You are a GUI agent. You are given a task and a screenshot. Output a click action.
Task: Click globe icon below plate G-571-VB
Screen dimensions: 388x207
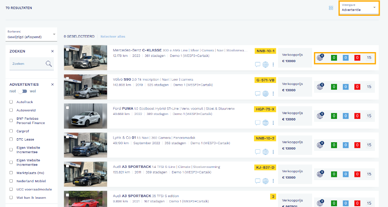click(265, 94)
